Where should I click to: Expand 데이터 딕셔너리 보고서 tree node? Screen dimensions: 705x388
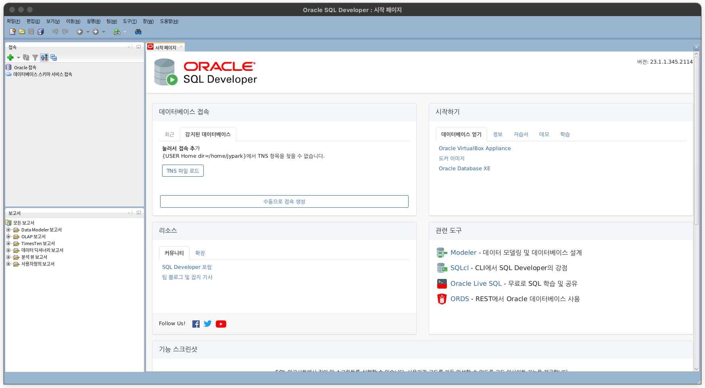[x=8, y=250]
